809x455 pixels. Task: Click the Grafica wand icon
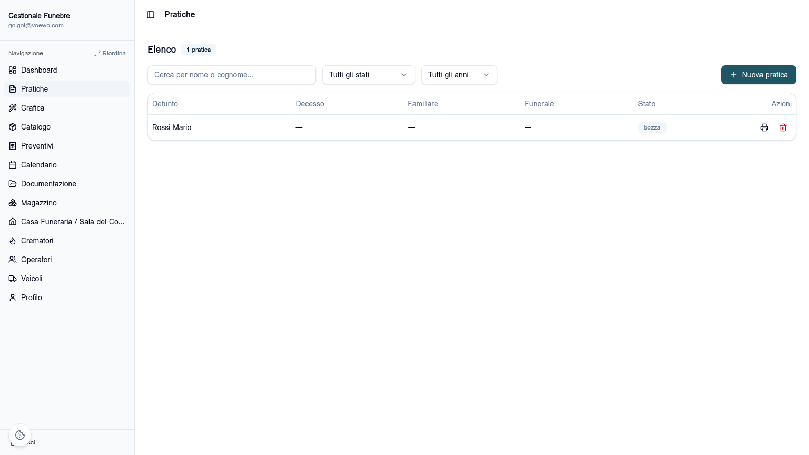pyautogui.click(x=13, y=108)
